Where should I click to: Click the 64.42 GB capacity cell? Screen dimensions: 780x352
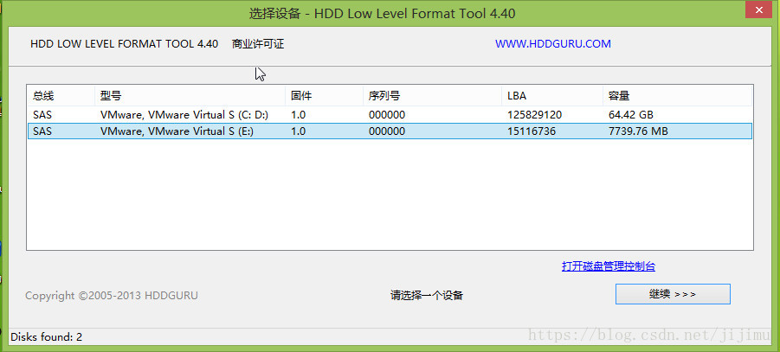click(631, 115)
